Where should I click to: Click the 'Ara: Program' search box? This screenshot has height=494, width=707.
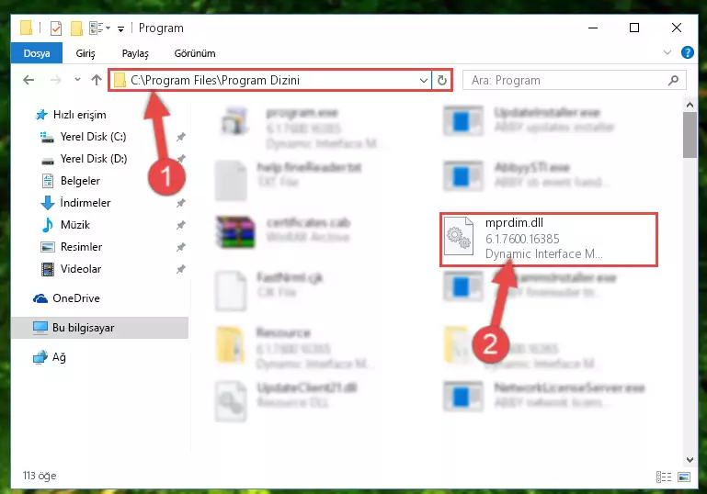[575, 80]
